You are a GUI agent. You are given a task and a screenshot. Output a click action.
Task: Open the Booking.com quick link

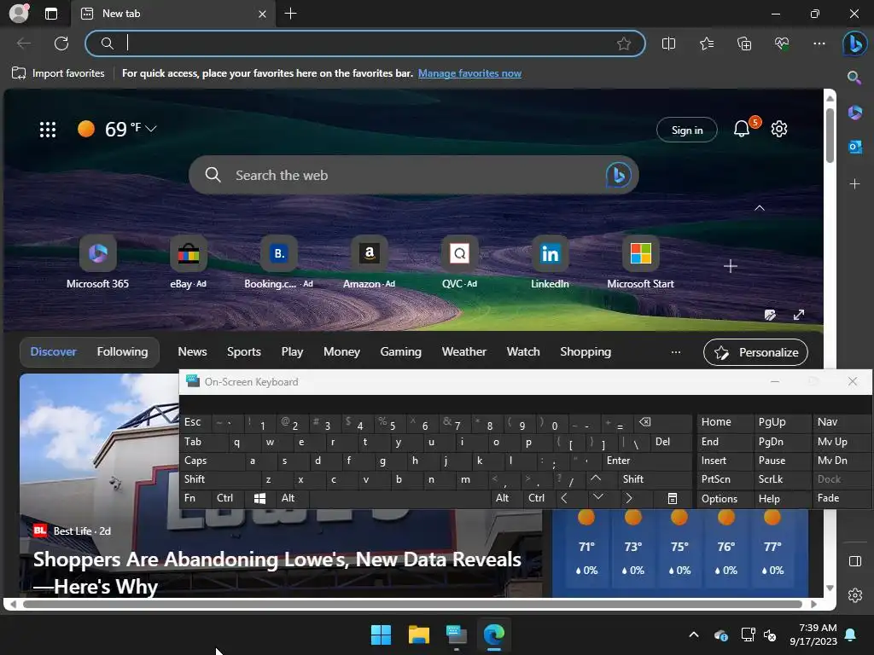click(x=279, y=254)
